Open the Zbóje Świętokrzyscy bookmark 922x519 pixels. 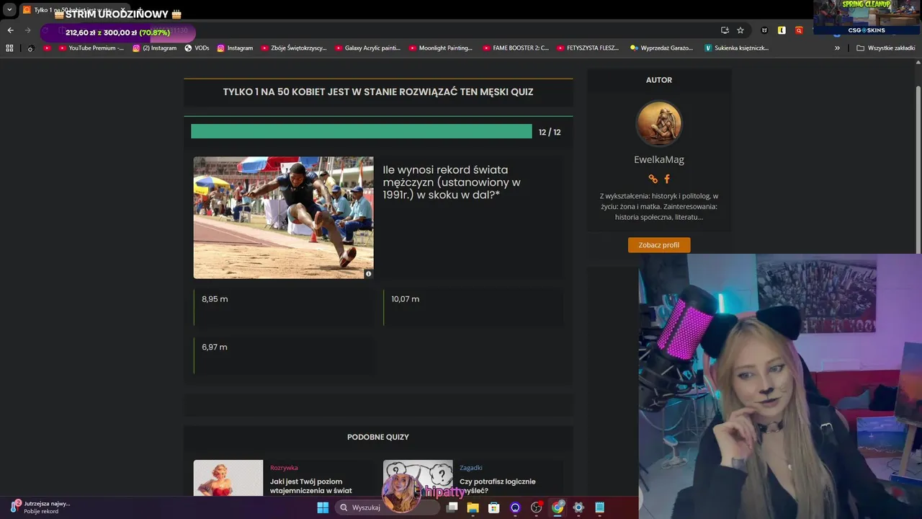coord(293,48)
